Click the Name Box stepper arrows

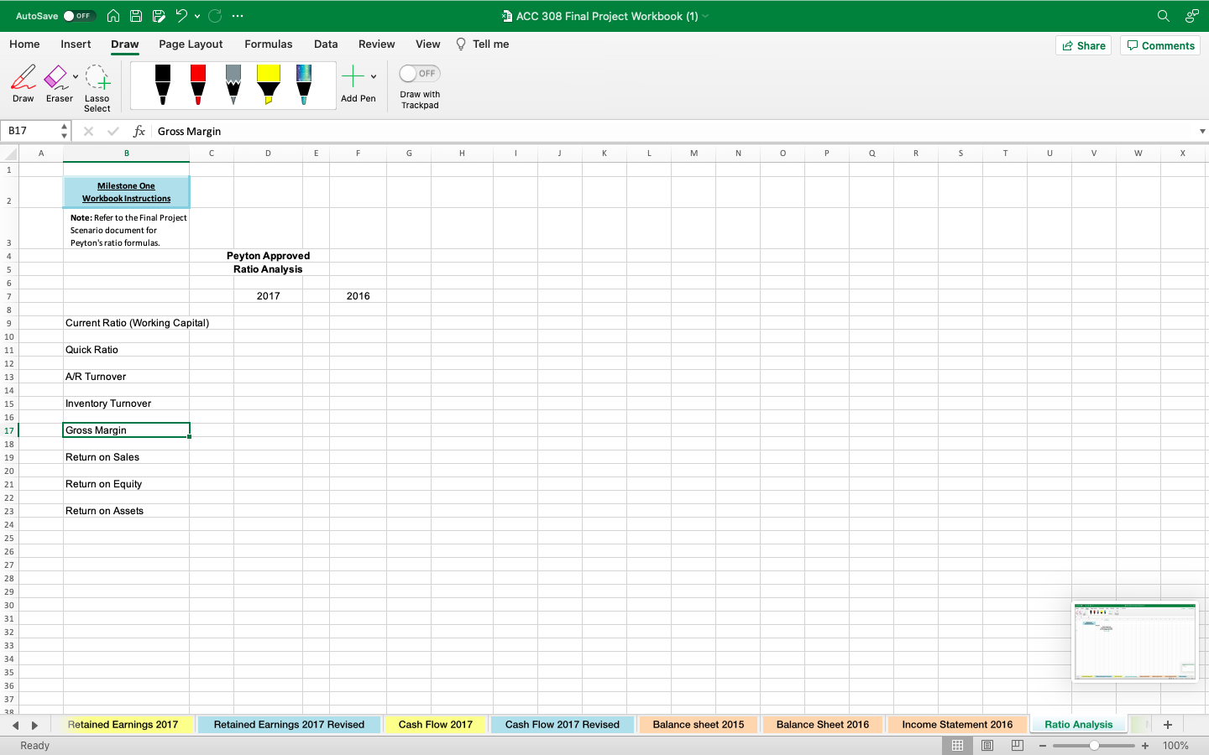[64, 131]
